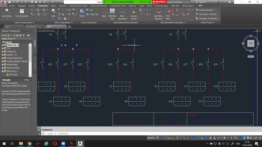Click the Stop Share button
This screenshot has height=147, width=262.
pyautogui.click(x=160, y=2)
